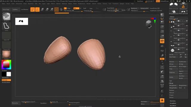This screenshot has width=191, height=107.
Task: Toggle the Local symmetry icon
Action: (x=162, y=51)
